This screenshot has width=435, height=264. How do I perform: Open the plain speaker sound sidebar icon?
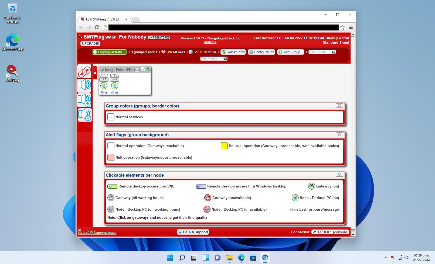(84, 85)
